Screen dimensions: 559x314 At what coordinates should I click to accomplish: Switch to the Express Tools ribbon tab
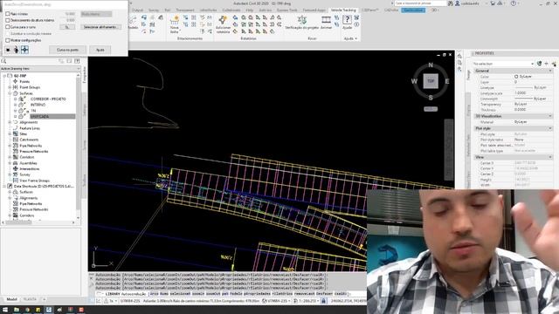click(286, 10)
